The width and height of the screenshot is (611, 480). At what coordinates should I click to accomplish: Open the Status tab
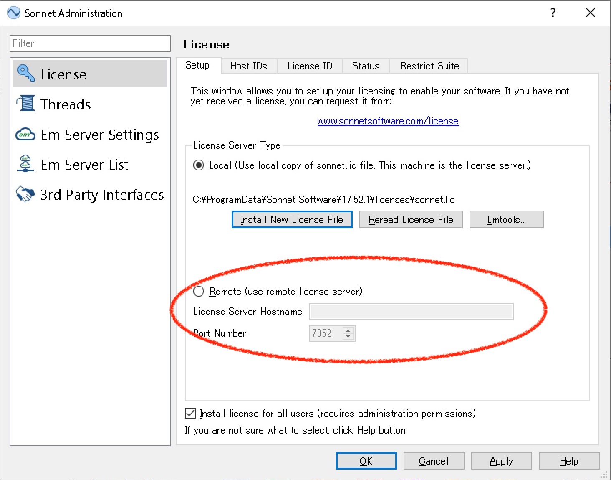(366, 66)
